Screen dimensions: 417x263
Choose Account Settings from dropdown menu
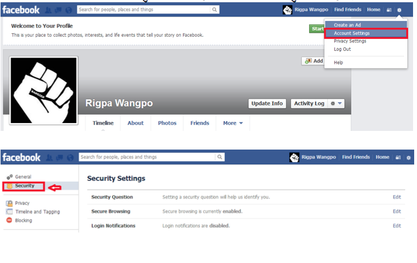pos(366,33)
